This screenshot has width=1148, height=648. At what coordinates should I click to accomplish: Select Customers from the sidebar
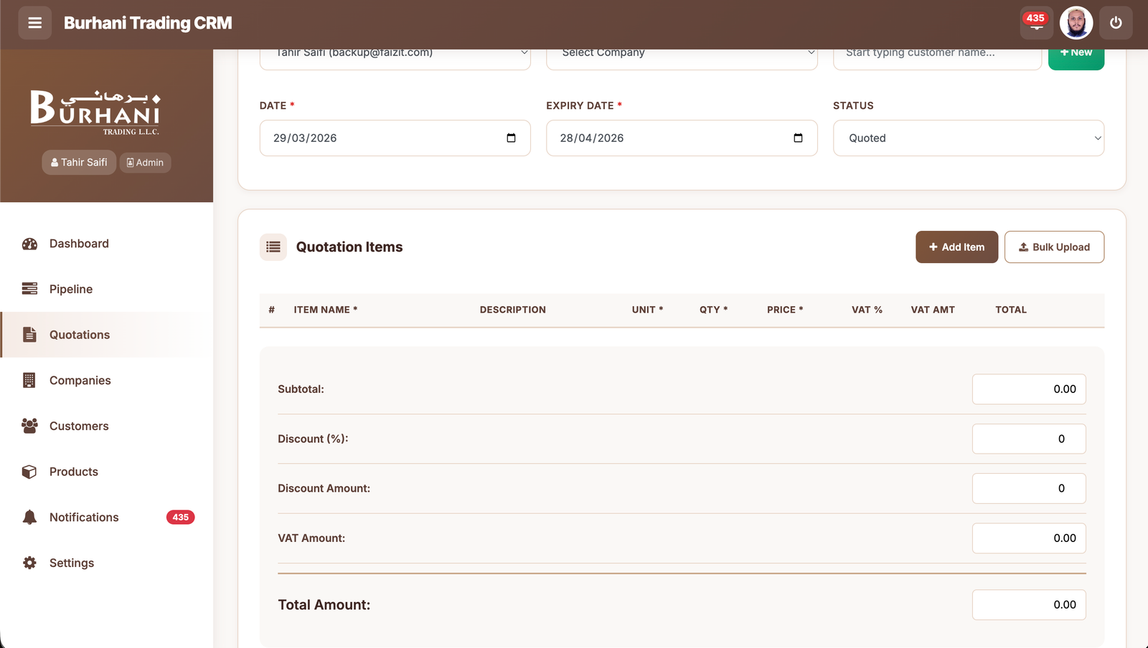point(29,426)
